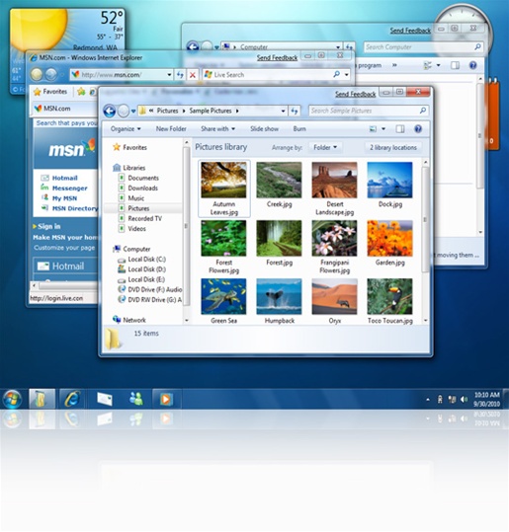Image resolution: width=509 pixels, height=532 pixels.
Task: Go back in Pictures explorer window
Action: [110, 111]
